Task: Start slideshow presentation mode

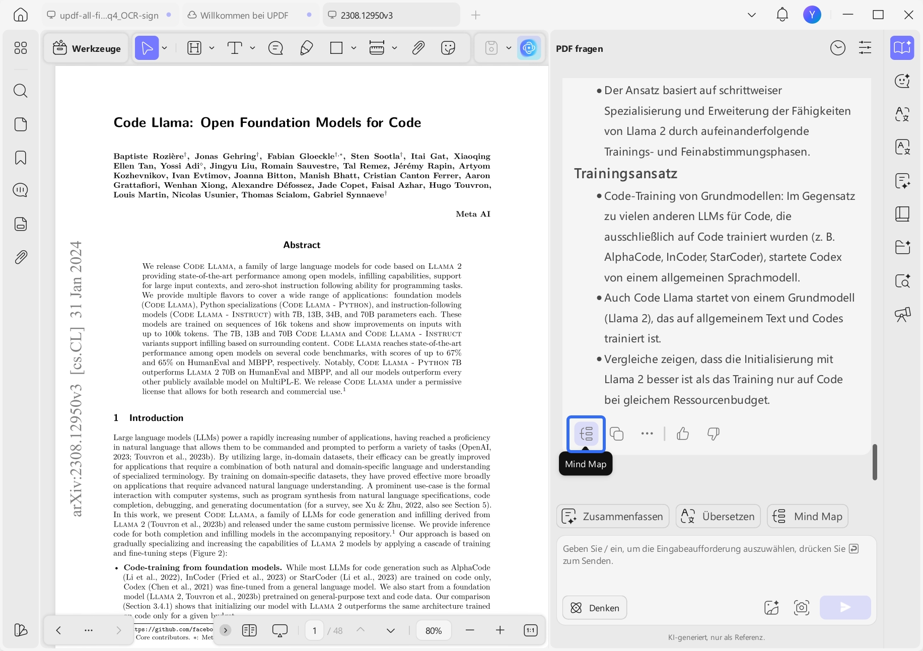Action: coord(279,630)
